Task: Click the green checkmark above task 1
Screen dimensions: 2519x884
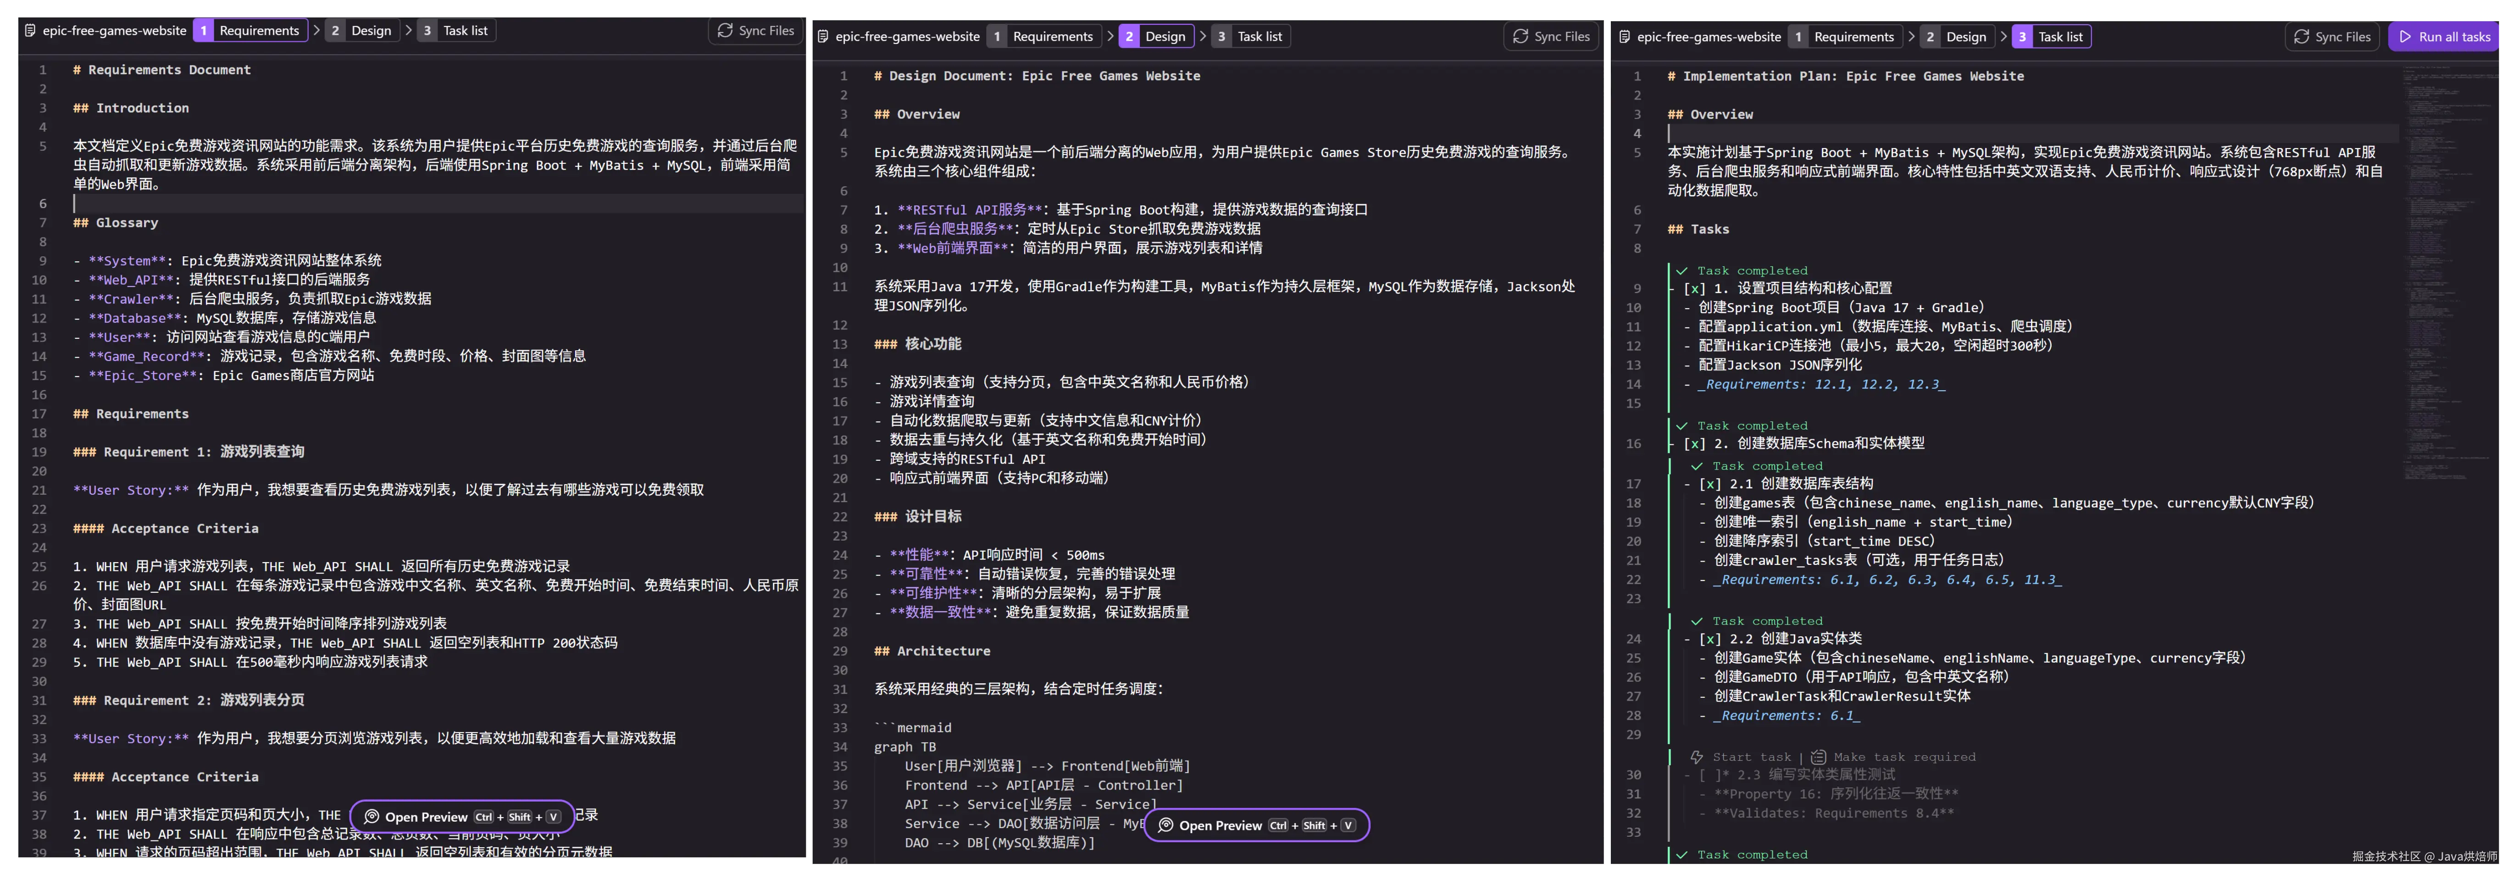Action: 1682,271
